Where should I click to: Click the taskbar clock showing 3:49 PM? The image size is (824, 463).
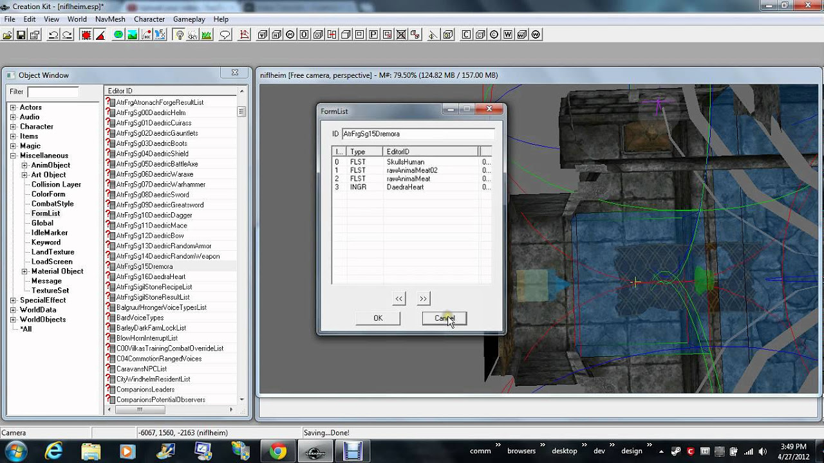tap(793, 451)
